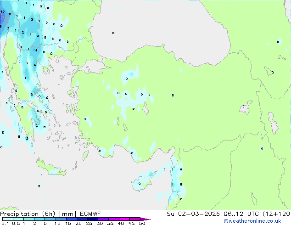Click the 0.5–1 mm legend swatch

pyautogui.click(x=18, y=219)
